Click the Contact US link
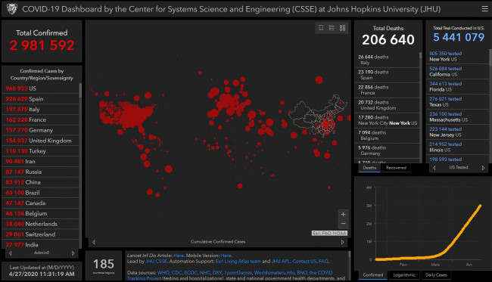 (x=304, y=261)
